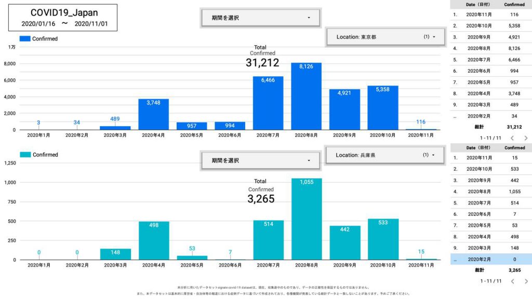Sort Hyogo table by Confirmed column header
Image resolution: width=532 pixels, height=299 pixels.
point(514,147)
